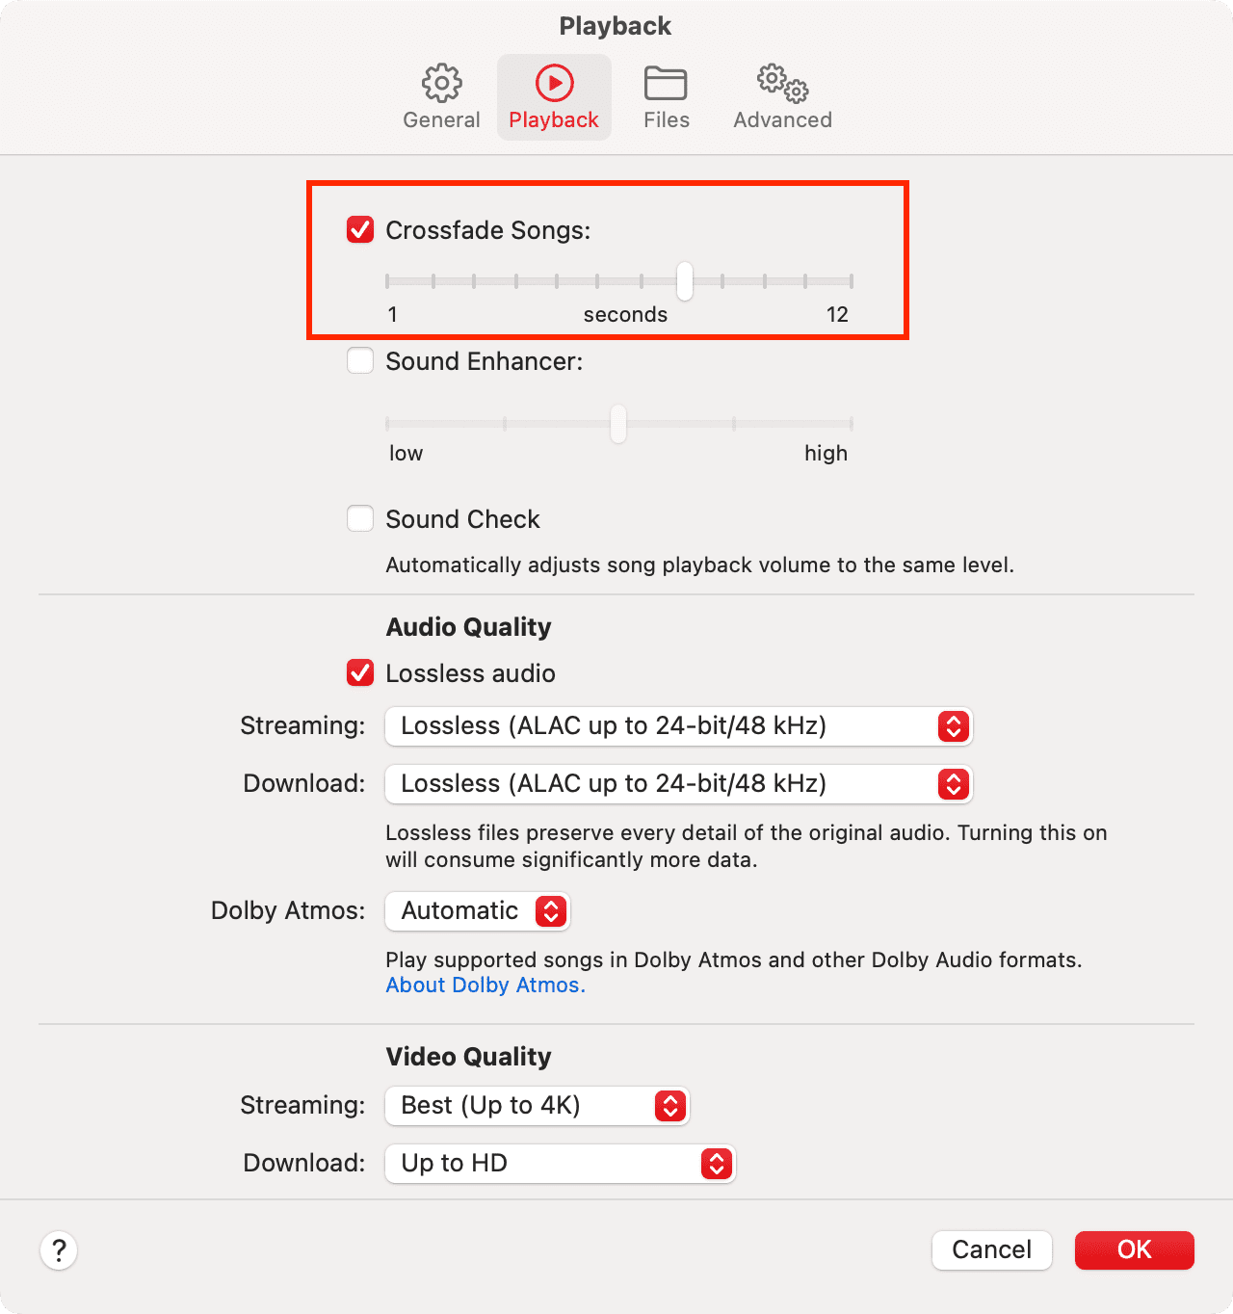1233x1314 pixels.
Task: Open the Dolby Atmos Automatic dropdown
Action: click(x=478, y=911)
